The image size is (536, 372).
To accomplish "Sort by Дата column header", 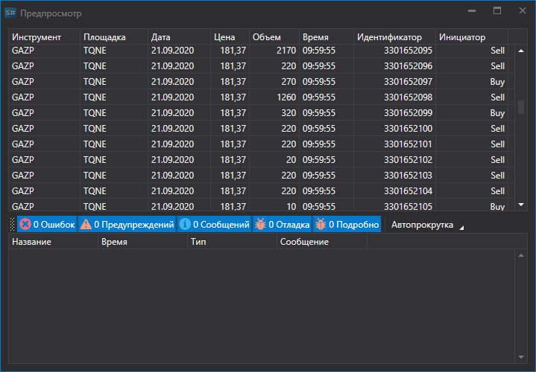I will [179, 37].
